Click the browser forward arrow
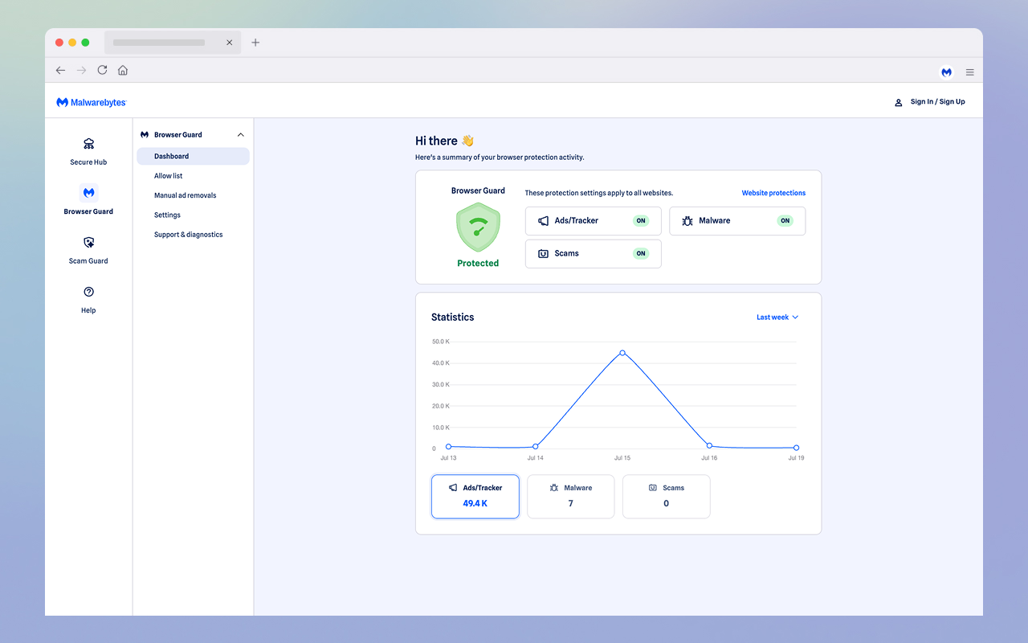The width and height of the screenshot is (1028, 643). [x=81, y=70]
